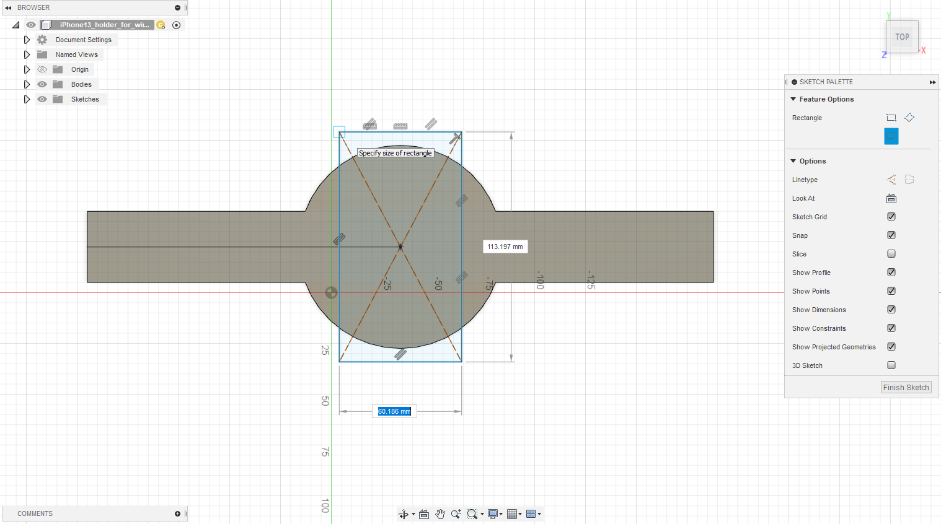Enable the 3D Sketch checkbox
Screen dimensions: 941x524
[891, 365]
